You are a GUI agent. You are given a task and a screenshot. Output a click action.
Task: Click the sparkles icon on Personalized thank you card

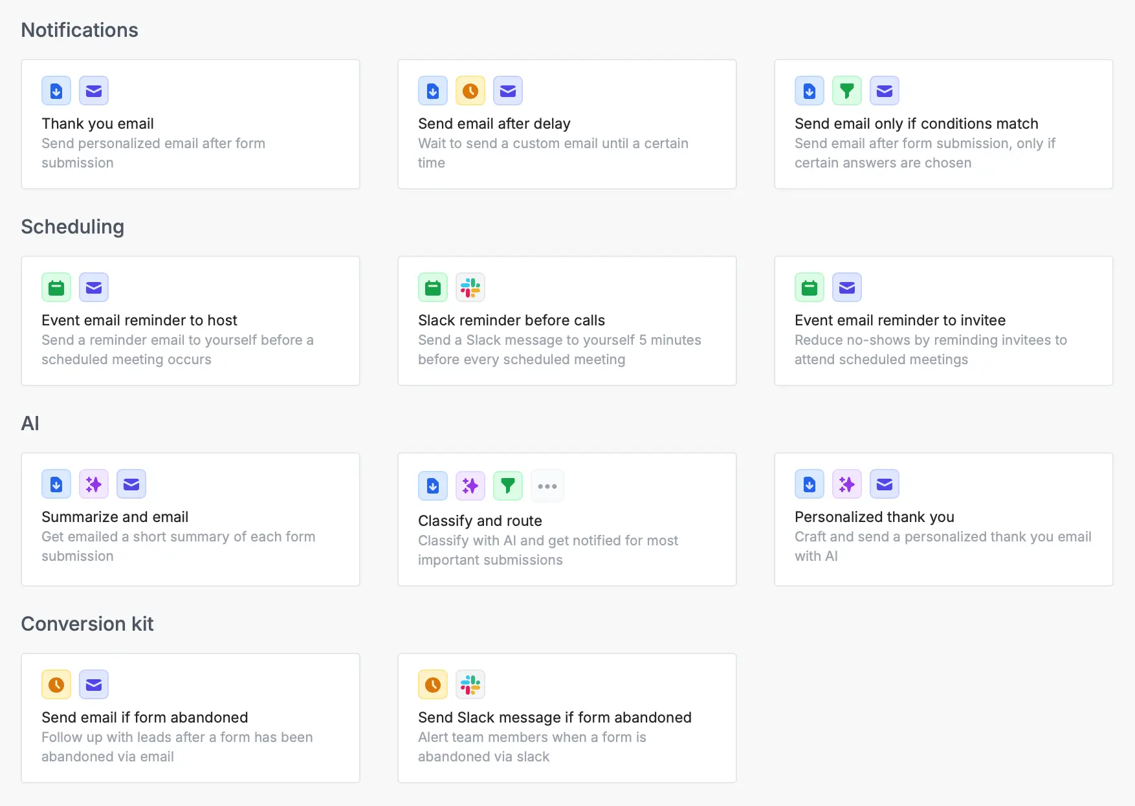846,484
